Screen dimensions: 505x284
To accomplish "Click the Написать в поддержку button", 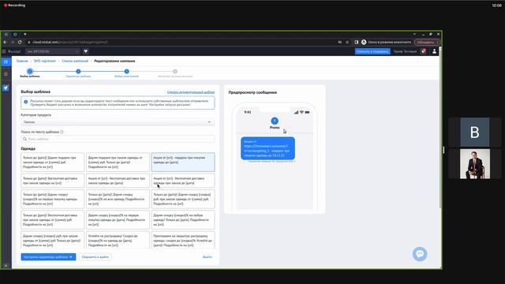I will tap(372, 51).
